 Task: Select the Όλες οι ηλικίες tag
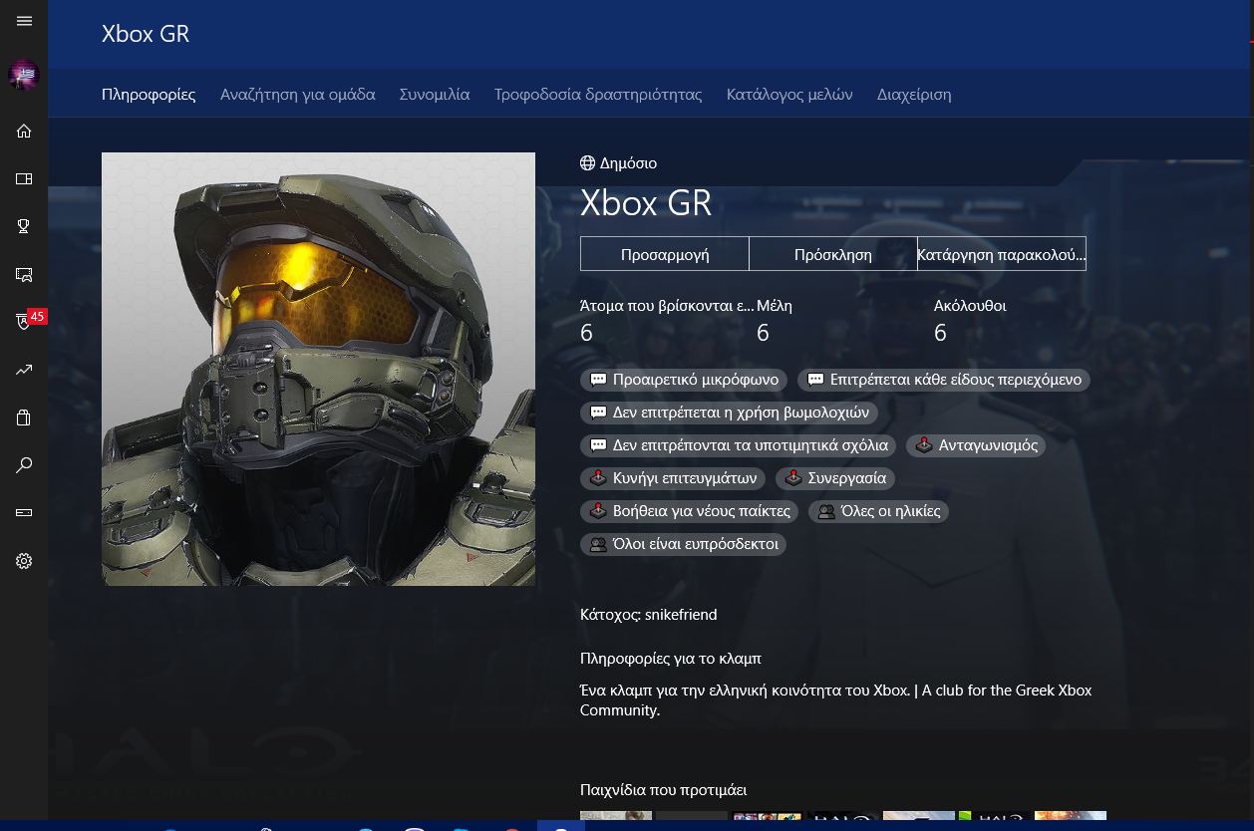pyautogui.click(x=878, y=511)
